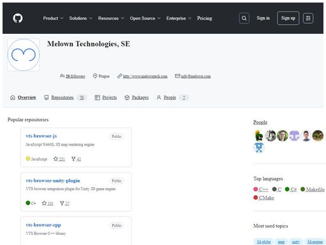Switch to the Projects tab
This screenshot has width=326, height=245.
[x=106, y=98]
